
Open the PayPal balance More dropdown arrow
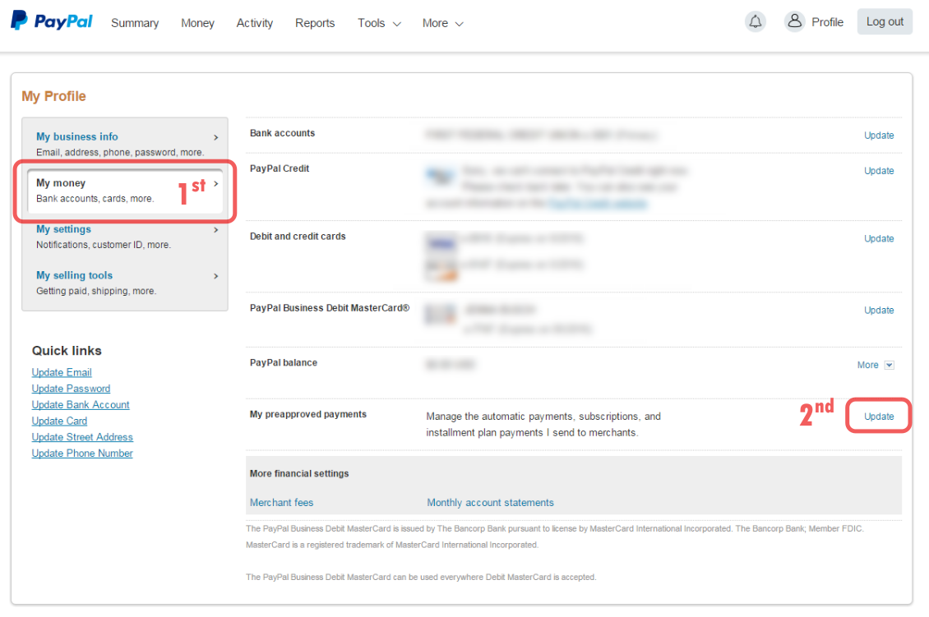(x=889, y=366)
